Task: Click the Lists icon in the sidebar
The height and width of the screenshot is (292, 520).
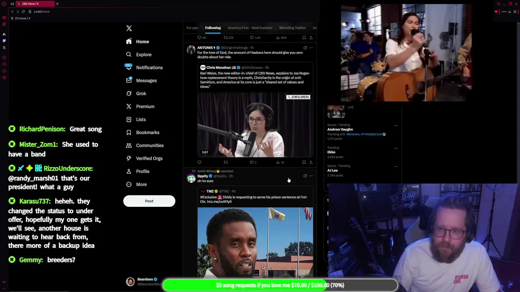Action: 129,119
